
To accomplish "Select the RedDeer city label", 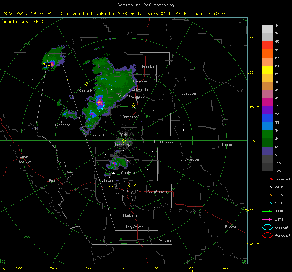I will pos(138,98).
